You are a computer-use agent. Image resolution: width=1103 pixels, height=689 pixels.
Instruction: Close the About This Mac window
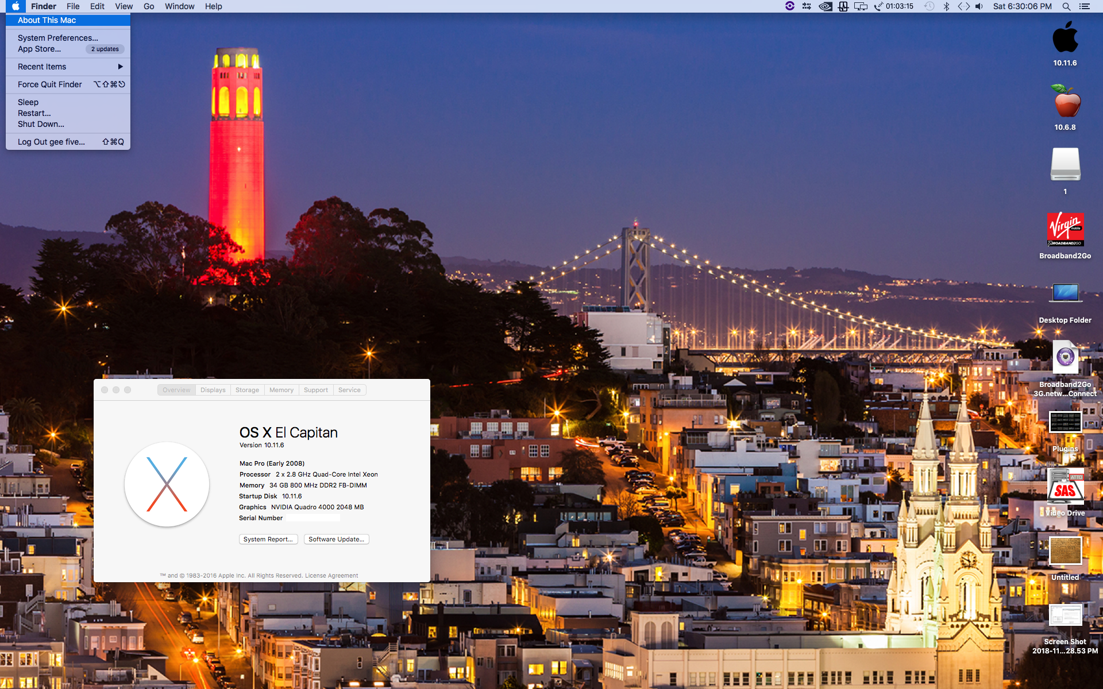(x=105, y=390)
